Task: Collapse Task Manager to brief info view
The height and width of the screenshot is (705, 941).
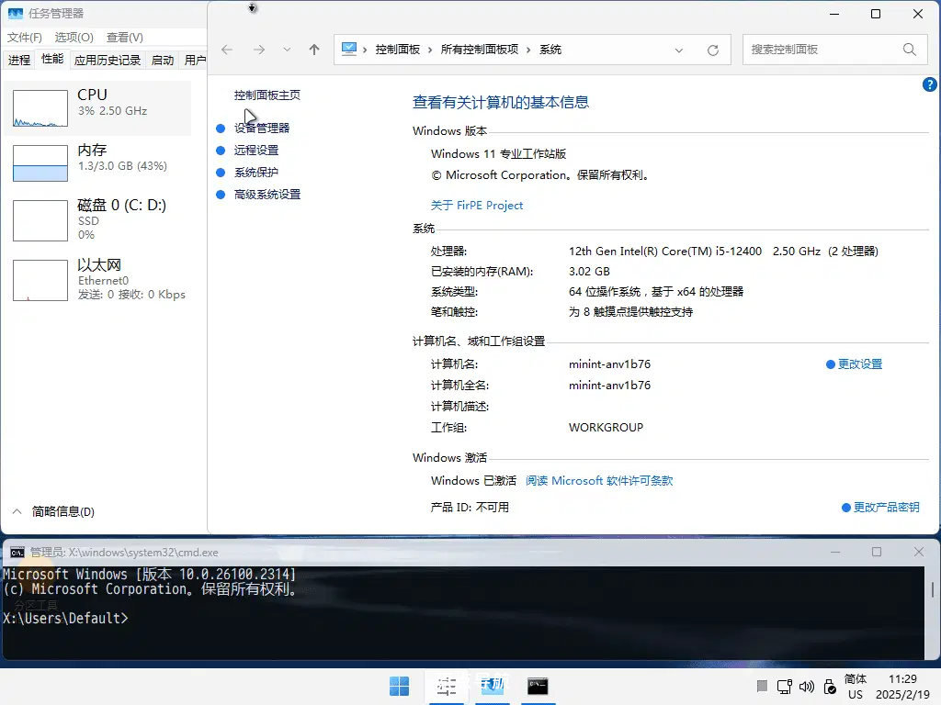Action: pyautogui.click(x=53, y=511)
